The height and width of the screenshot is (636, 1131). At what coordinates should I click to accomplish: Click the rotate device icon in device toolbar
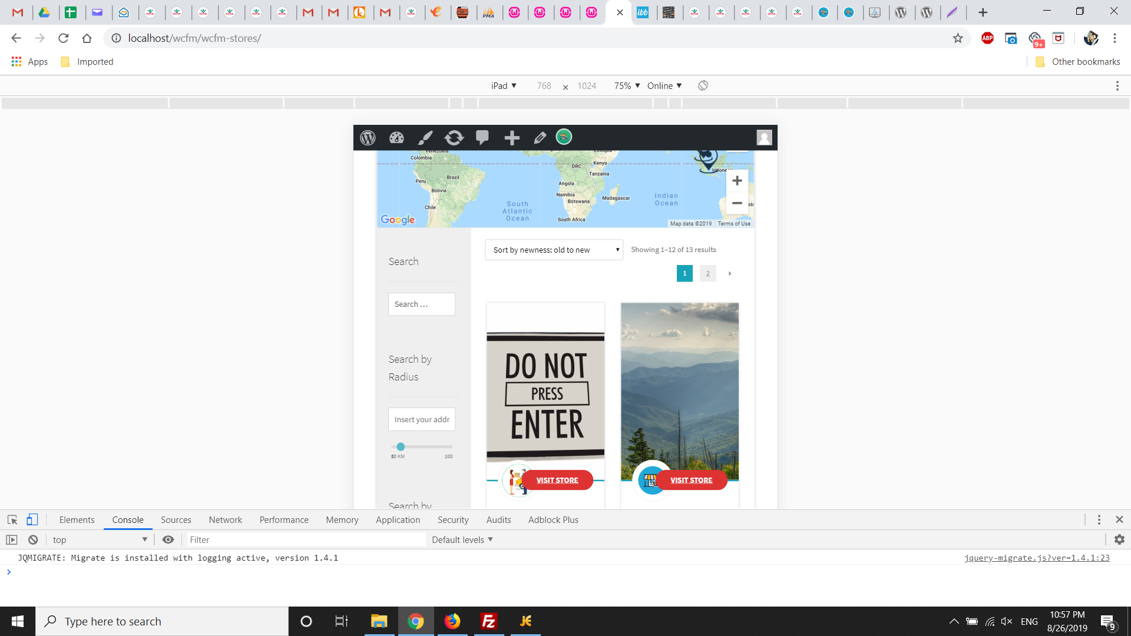point(703,86)
